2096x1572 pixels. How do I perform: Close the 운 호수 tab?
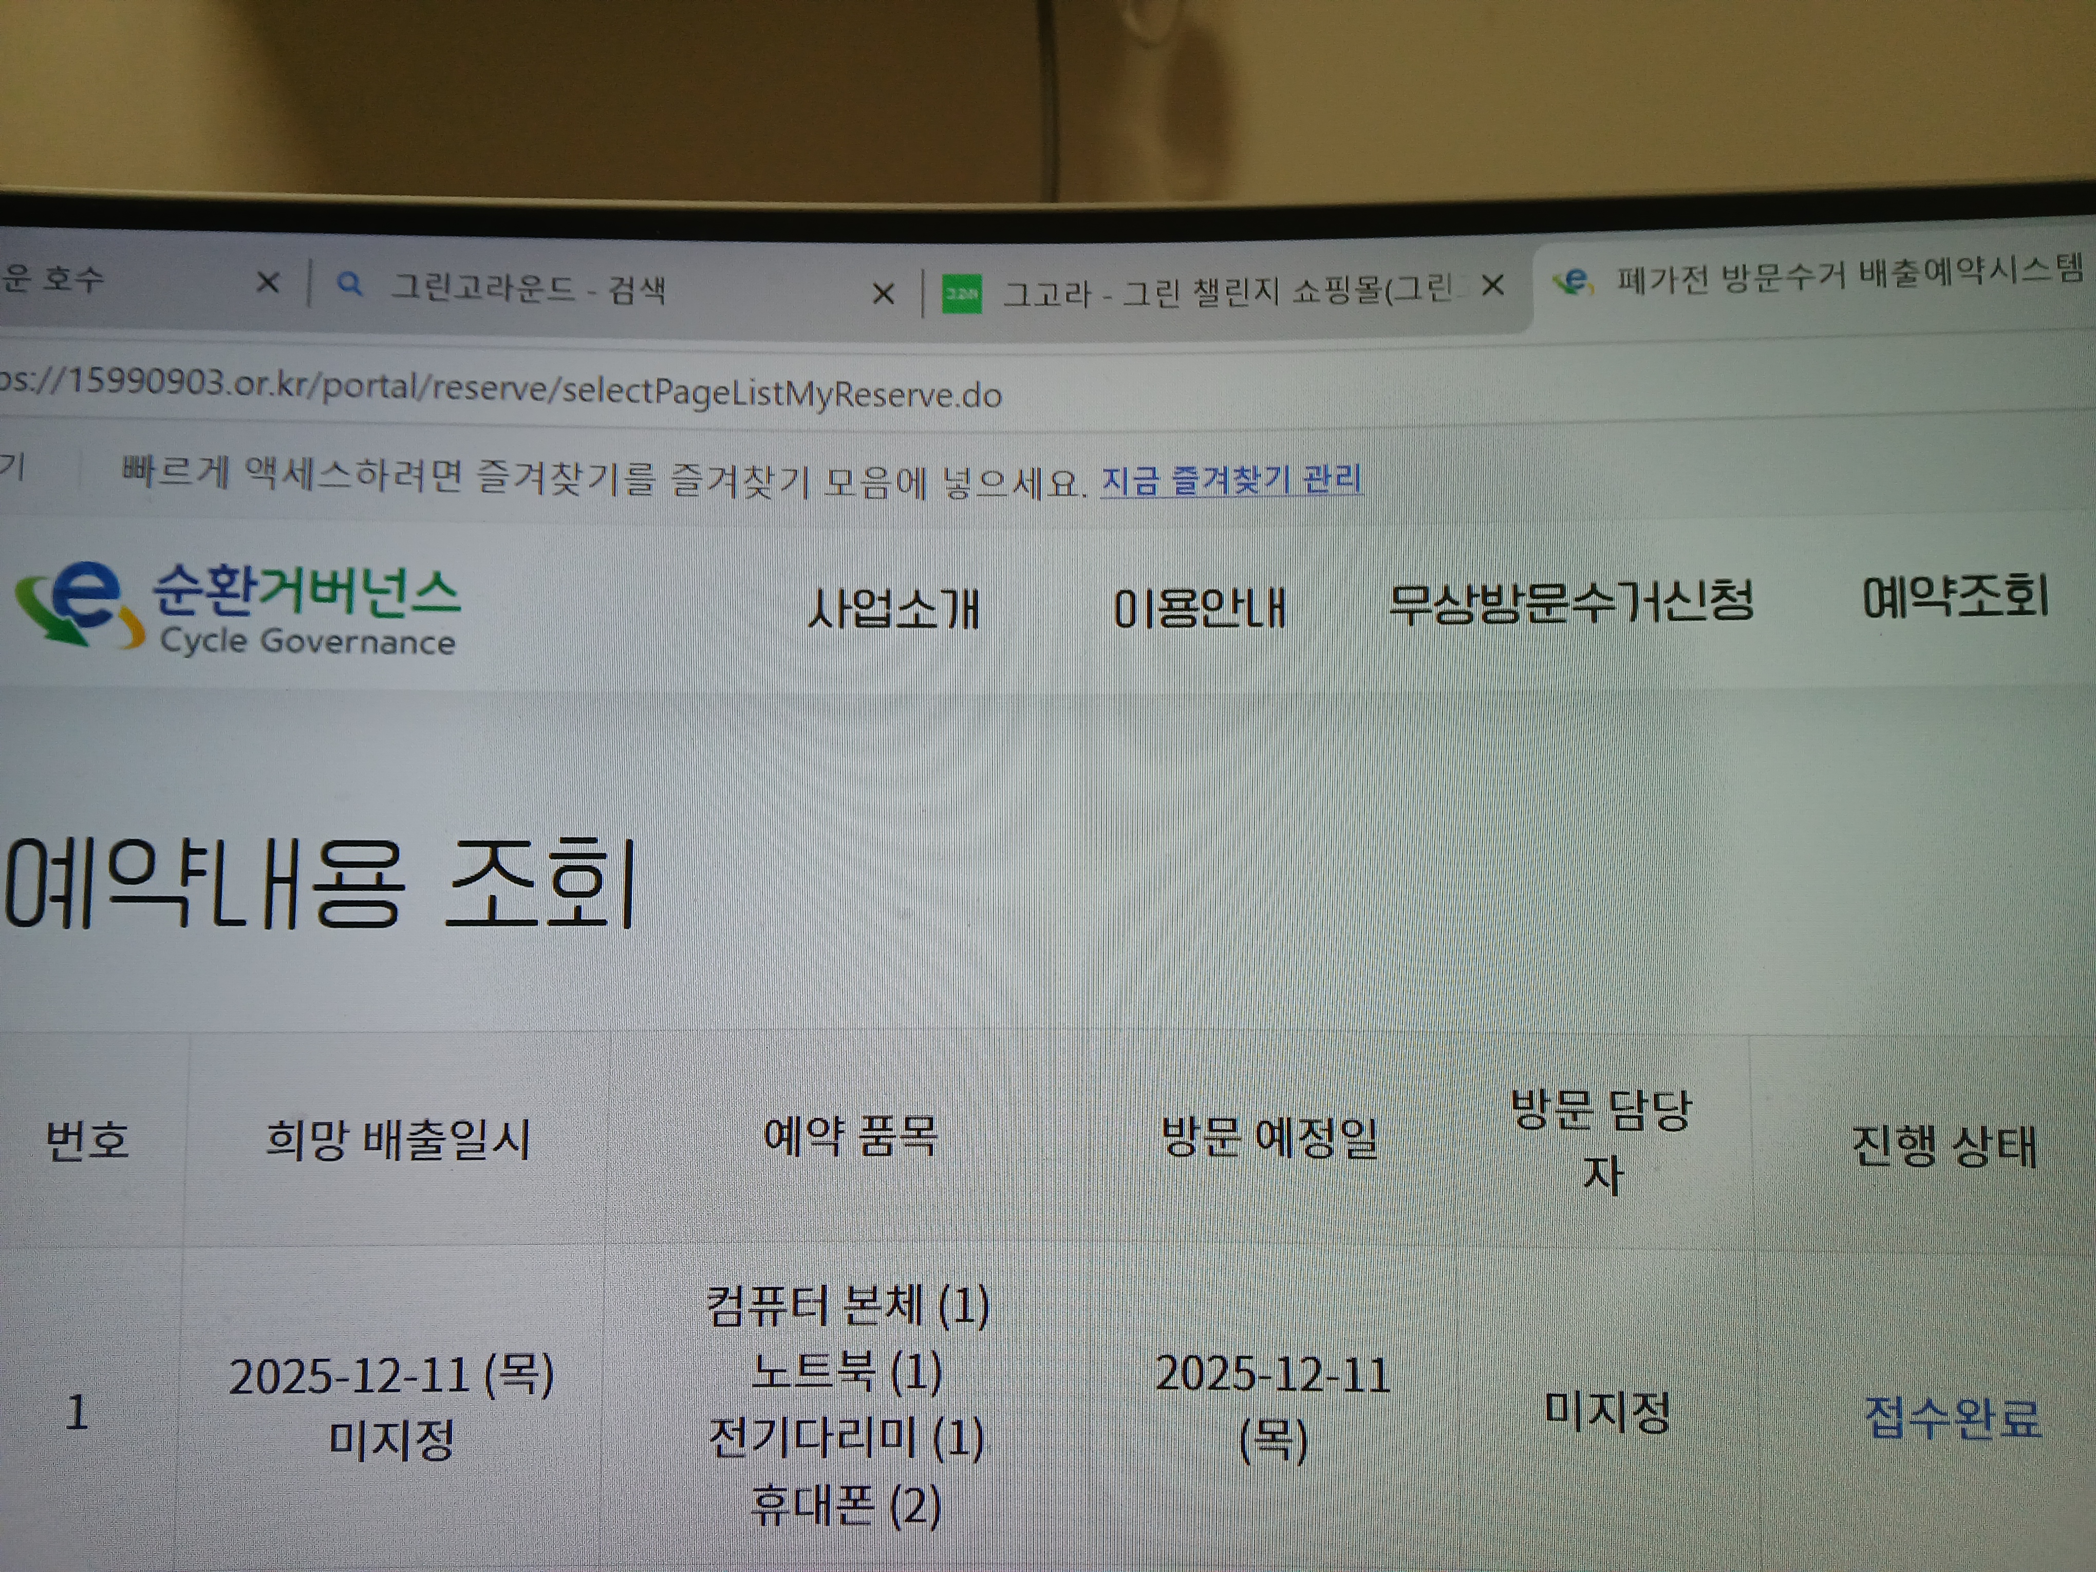coord(268,282)
